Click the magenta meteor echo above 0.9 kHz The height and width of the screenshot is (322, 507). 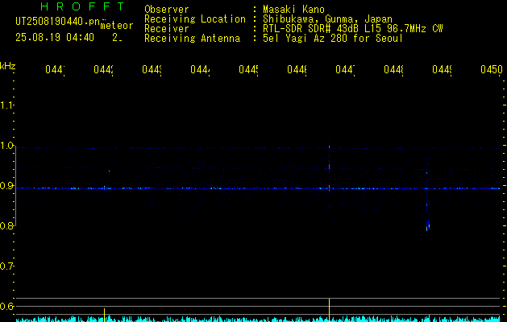329,167
